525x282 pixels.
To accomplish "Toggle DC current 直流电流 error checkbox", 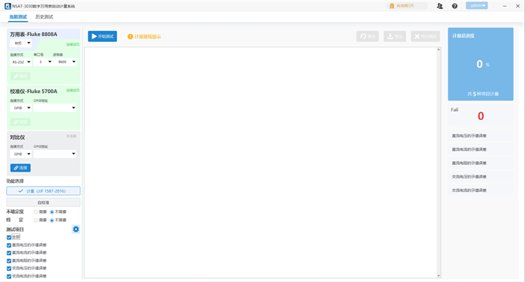I will click(x=9, y=253).
